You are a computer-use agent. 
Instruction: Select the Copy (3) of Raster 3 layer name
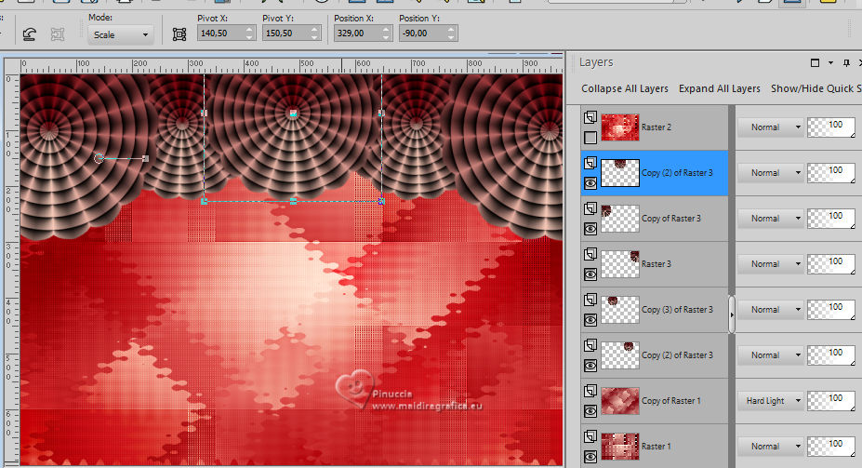pyautogui.click(x=677, y=310)
